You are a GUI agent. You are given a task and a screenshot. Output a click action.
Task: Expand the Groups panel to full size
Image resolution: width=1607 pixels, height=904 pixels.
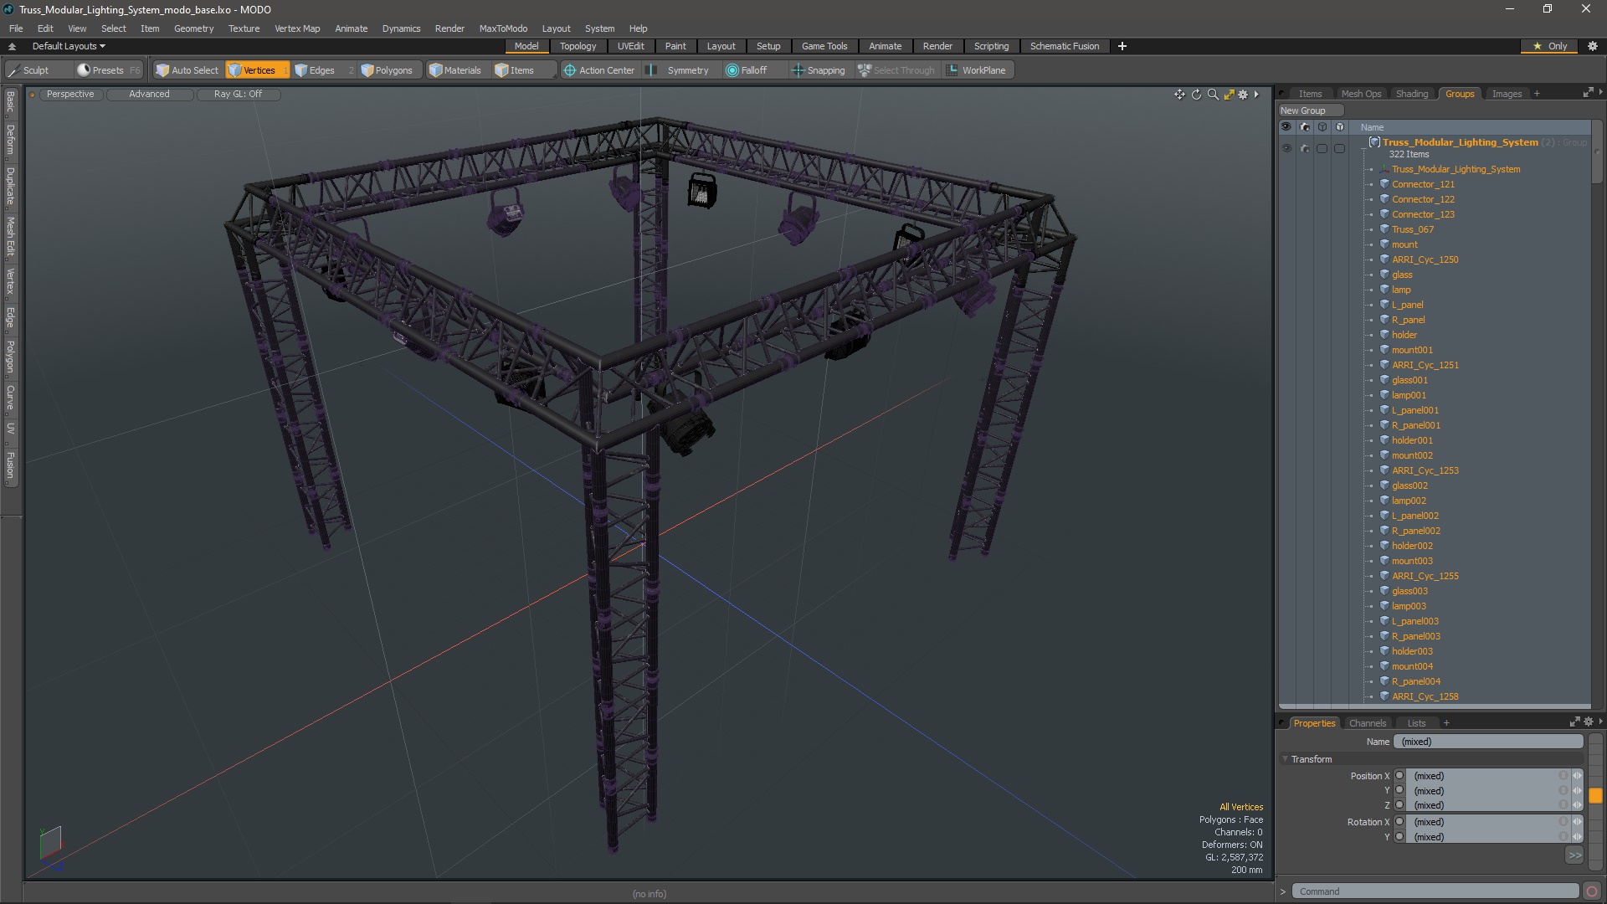1588,93
